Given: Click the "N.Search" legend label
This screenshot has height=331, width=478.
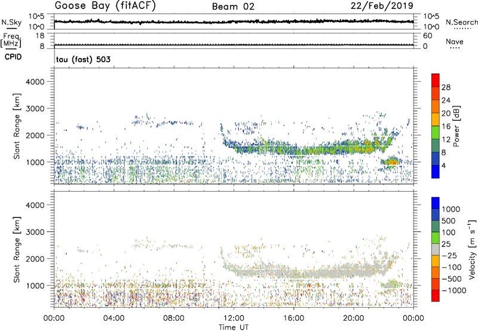Looking at the screenshot, I should [462, 22].
